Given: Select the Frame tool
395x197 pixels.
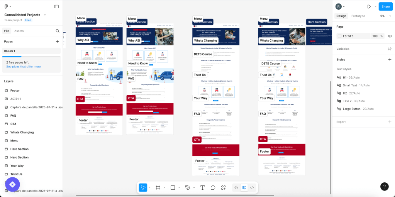Looking at the screenshot, I should click(x=158, y=188).
